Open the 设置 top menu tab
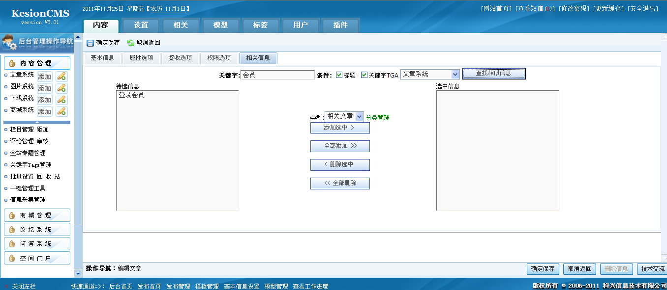667x290 pixels. click(141, 25)
